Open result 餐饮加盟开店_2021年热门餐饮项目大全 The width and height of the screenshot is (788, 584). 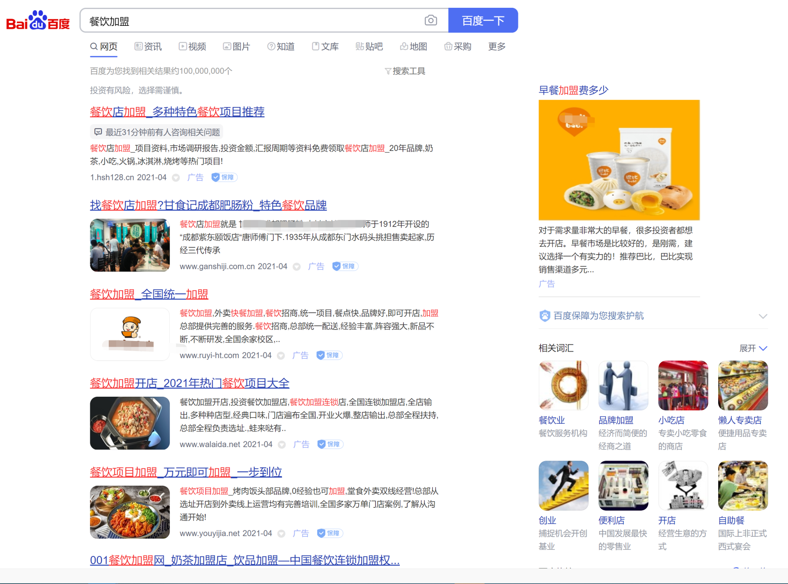(x=190, y=383)
